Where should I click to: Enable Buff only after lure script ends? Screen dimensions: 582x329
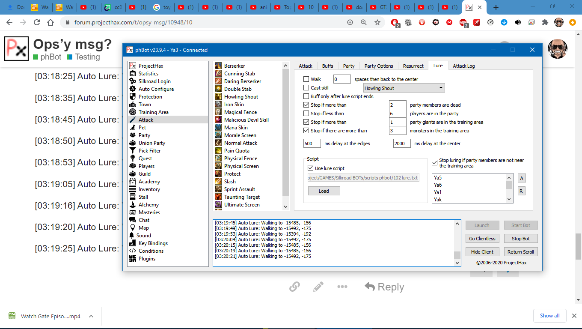[x=306, y=96]
